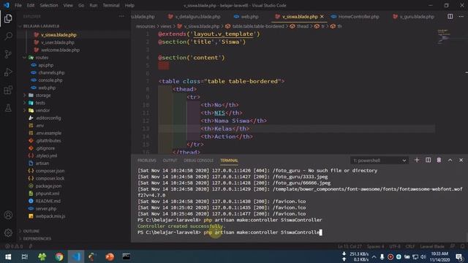Open console.php in explorer
This screenshot has width=468, height=263.
point(50,80)
